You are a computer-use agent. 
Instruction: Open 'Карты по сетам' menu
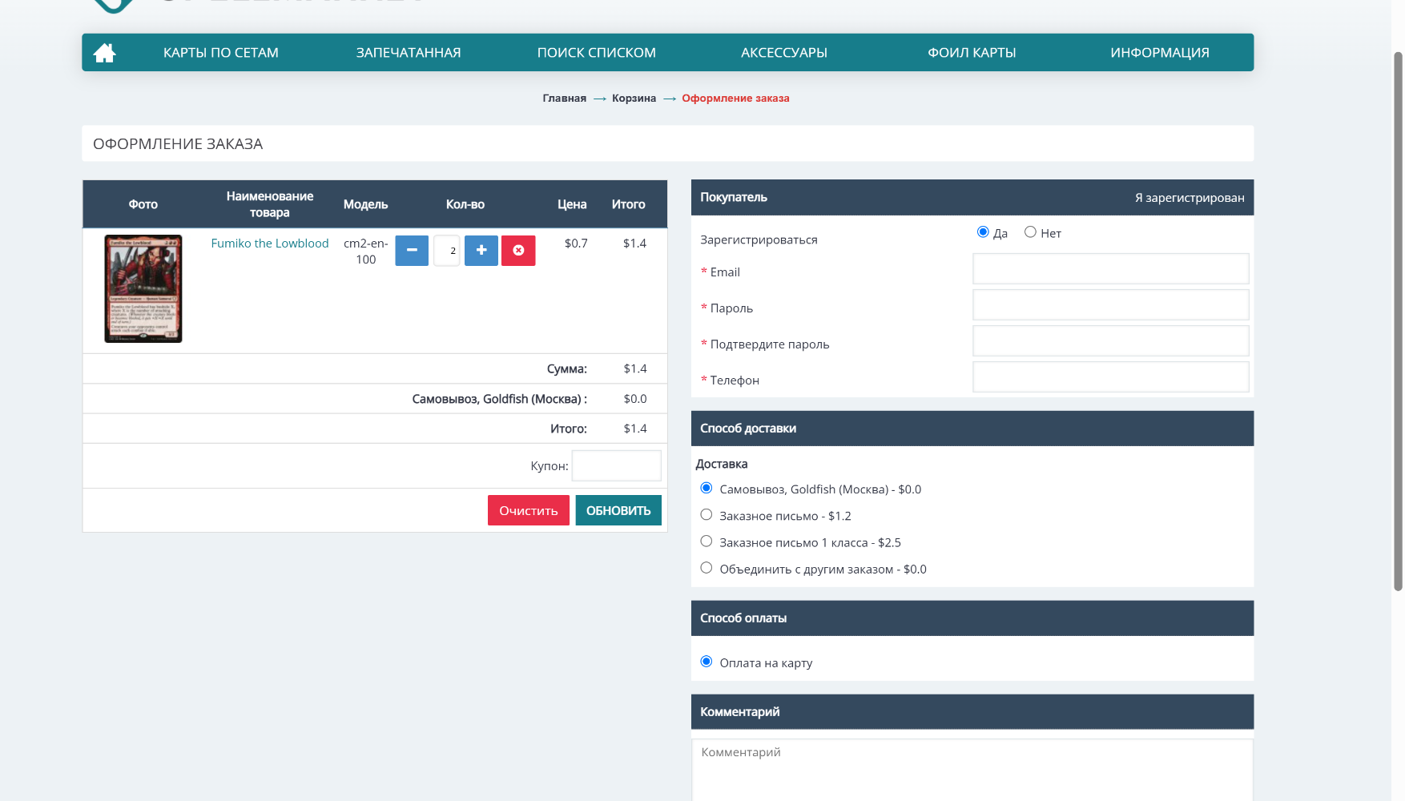click(221, 53)
